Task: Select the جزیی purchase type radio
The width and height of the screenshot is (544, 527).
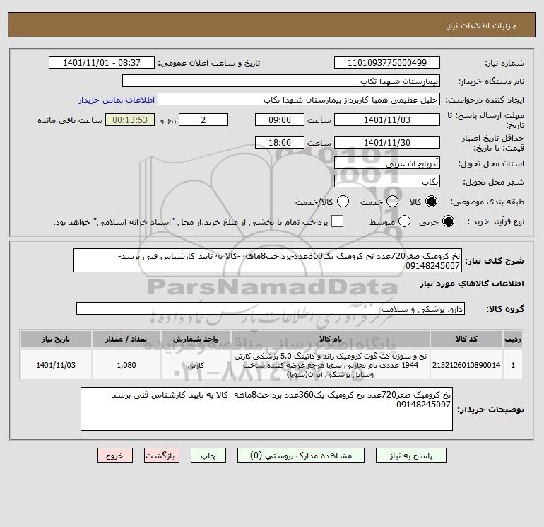Action: click(448, 221)
